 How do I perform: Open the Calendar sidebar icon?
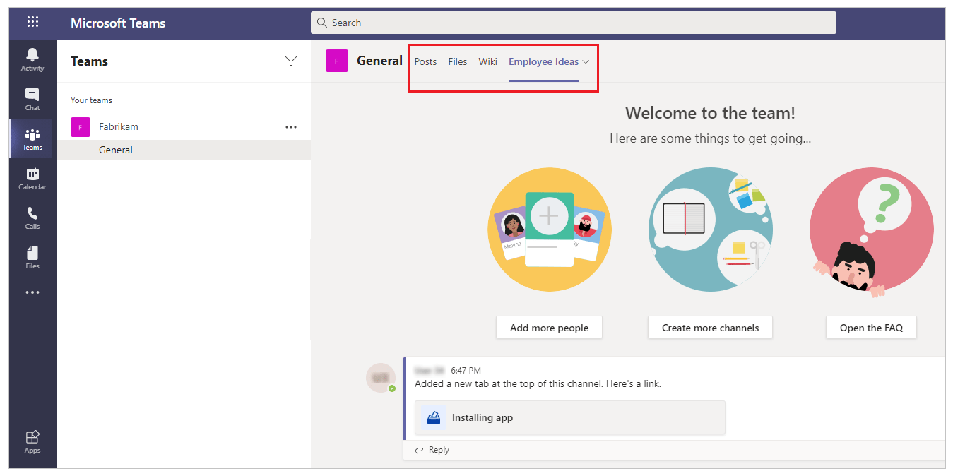coord(32,178)
